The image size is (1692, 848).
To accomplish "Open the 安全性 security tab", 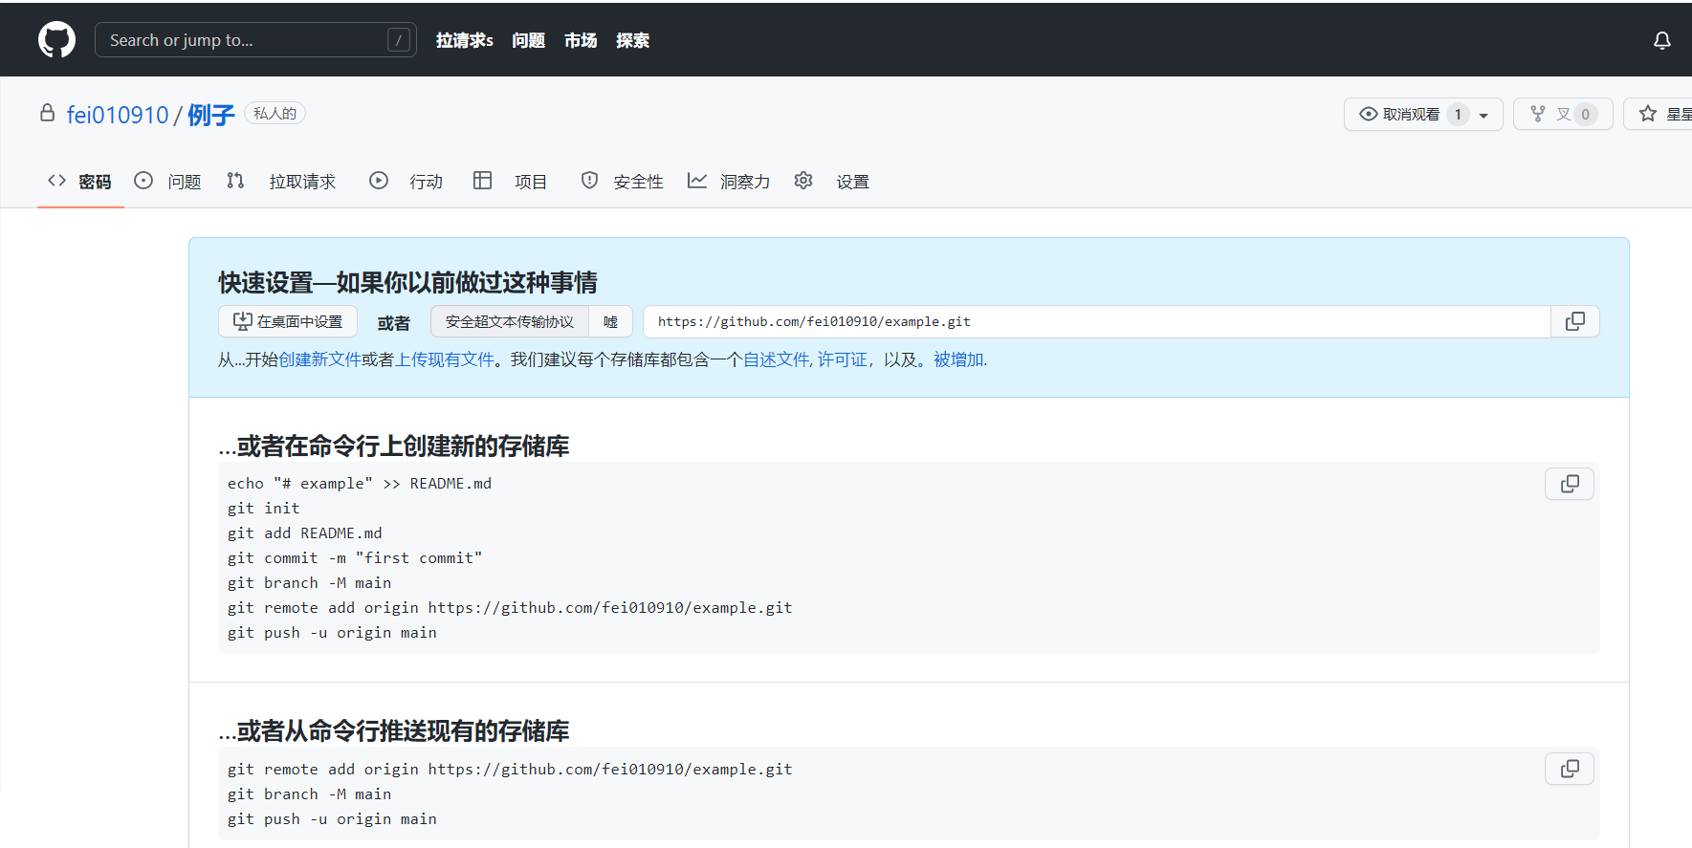I will (622, 181).
